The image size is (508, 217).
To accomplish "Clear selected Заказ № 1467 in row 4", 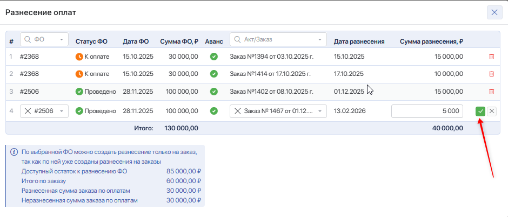I will tap(237, 111).
